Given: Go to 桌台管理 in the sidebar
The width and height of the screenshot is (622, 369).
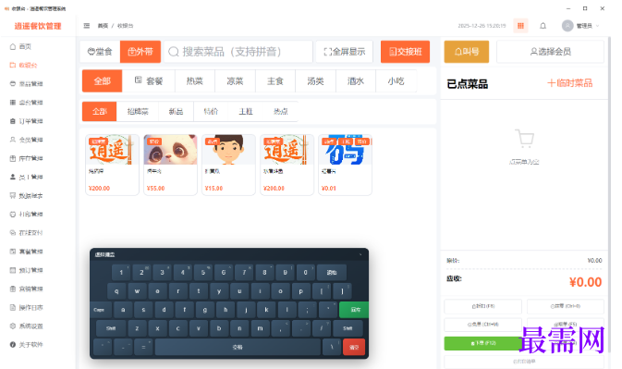Looking at the screenshot, I should coord(26,103).
